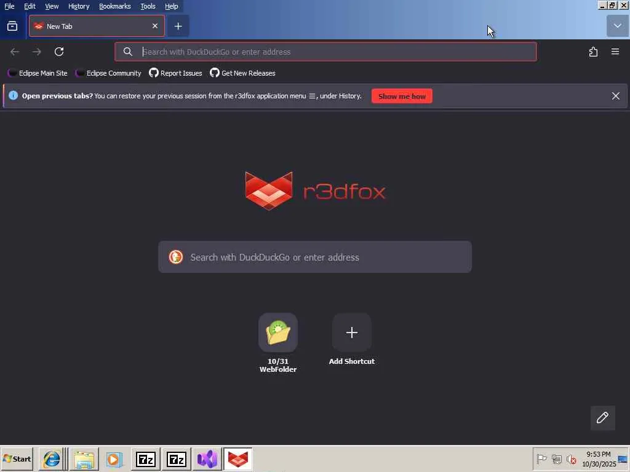Open Eclipse Main Site bookmark

click(38, 73)
